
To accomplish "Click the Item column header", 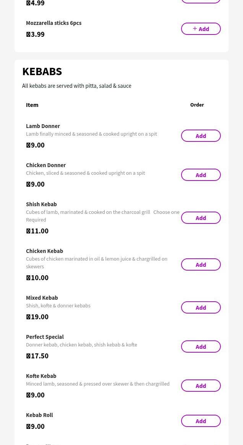I will [x=32, y=105].
